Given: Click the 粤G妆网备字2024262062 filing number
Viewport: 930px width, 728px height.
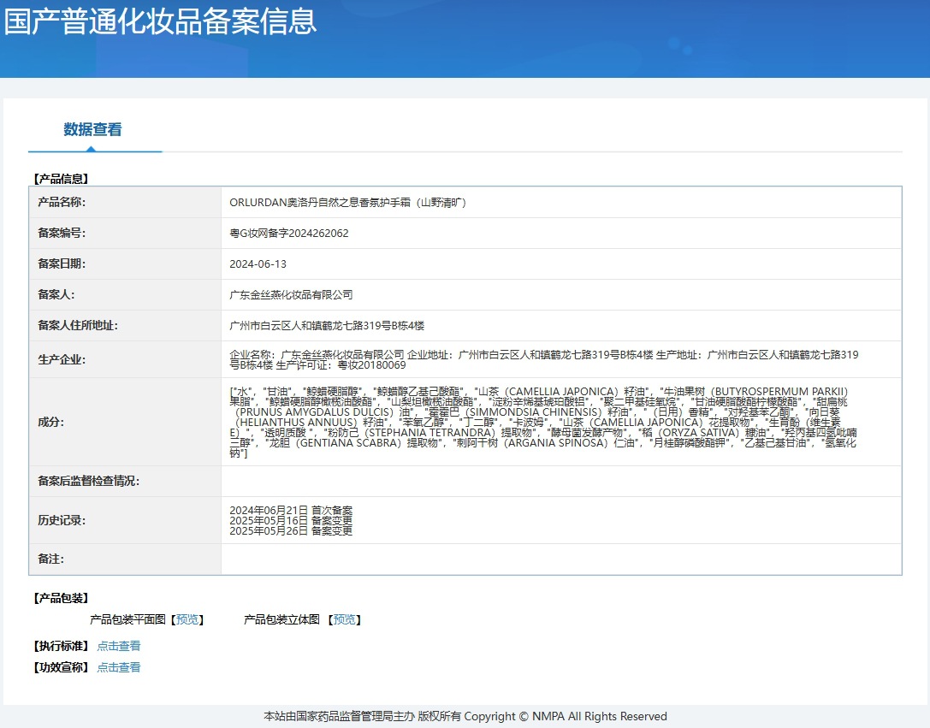Looking at the screenshot, I should tap(289, 234).
